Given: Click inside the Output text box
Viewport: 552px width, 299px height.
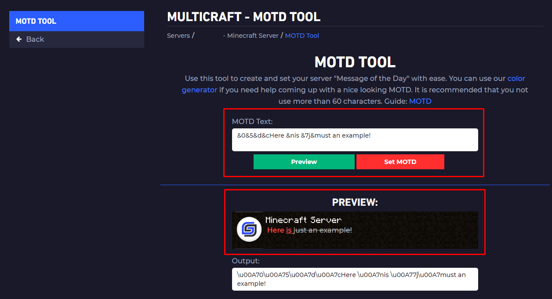Looking at the screenshot, I should [355, 279].
